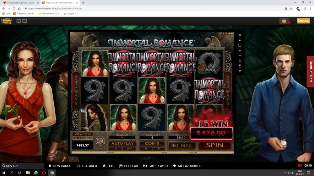
Task: Start 10x autoplay spins
Action: click(x=115, y=149)
